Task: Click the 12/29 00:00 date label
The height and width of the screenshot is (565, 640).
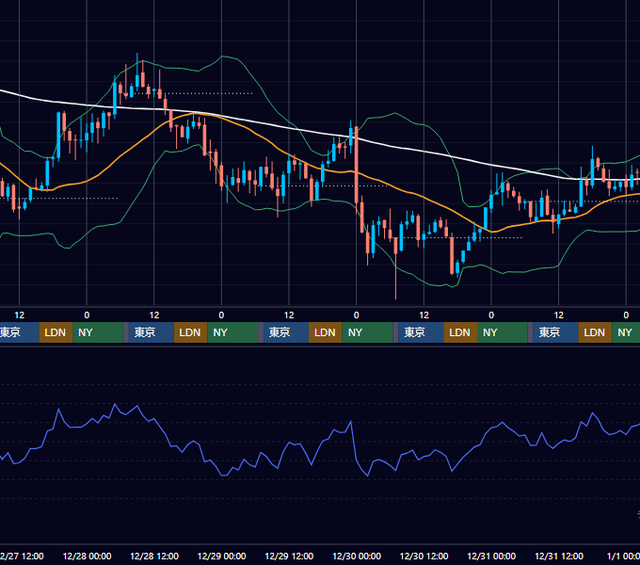Action: point(221,556)
